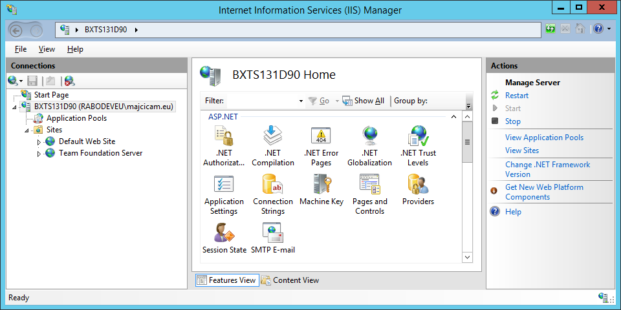Click the Help icon in address toolbar
621x310 pixels.
598,29
